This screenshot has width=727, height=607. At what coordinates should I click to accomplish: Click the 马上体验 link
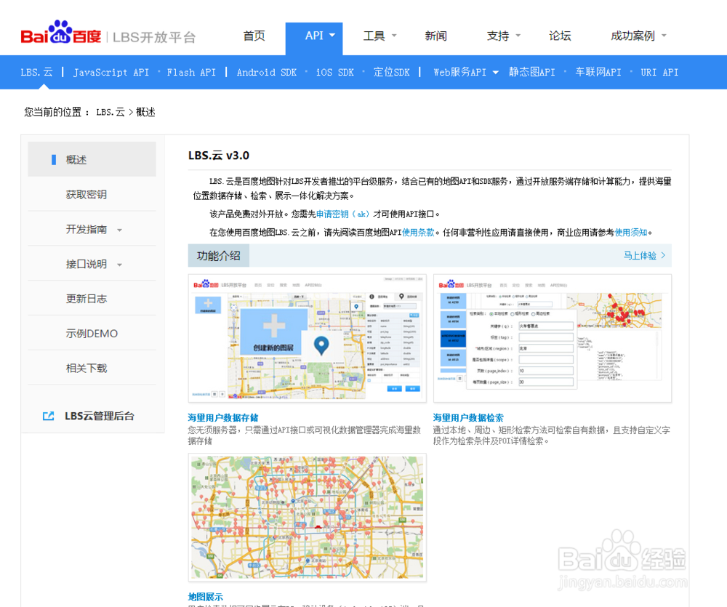click(640, 255)
